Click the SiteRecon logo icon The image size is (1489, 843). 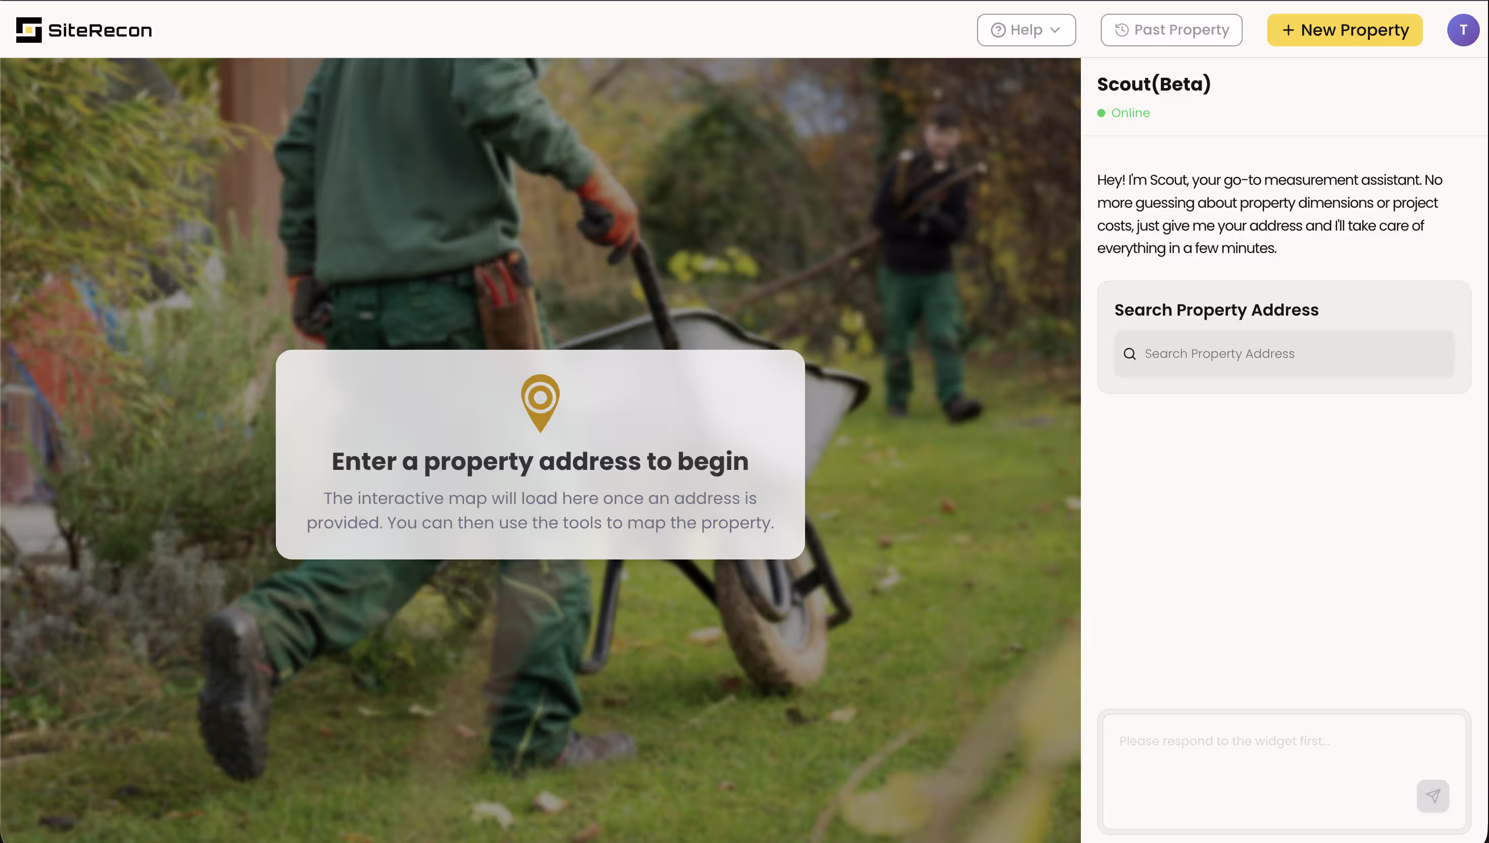click(x=28, y=30)
